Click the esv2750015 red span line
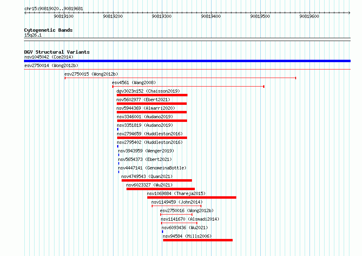The width and height of the screenshot is (362, 256). [180, 78]
